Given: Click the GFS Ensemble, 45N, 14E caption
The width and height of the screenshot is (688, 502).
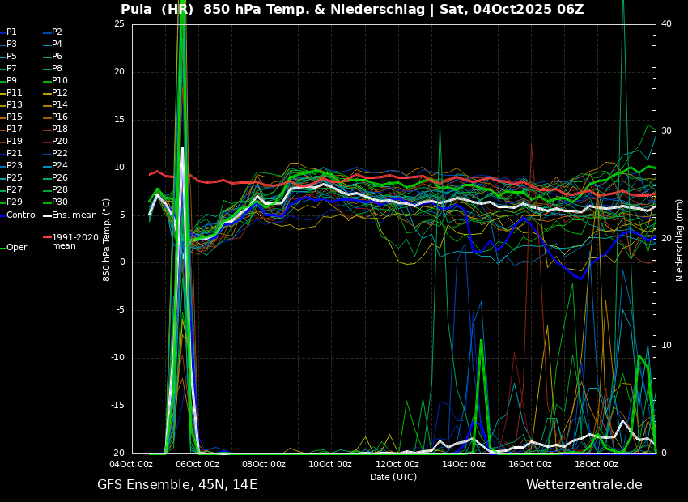Looking at the screenshot, I should (177, 485).
